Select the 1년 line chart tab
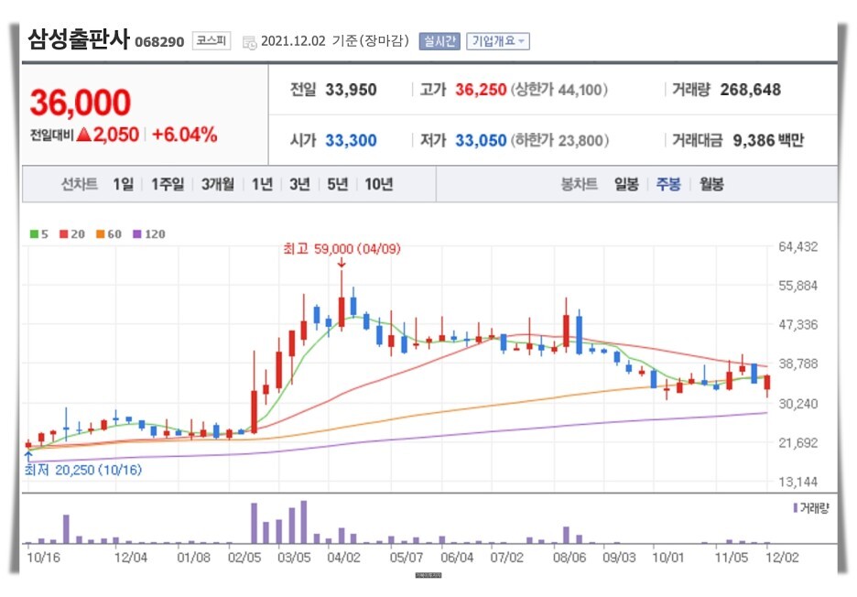The width and height of the screenshot is (857, 597). (x=263, y=184)
